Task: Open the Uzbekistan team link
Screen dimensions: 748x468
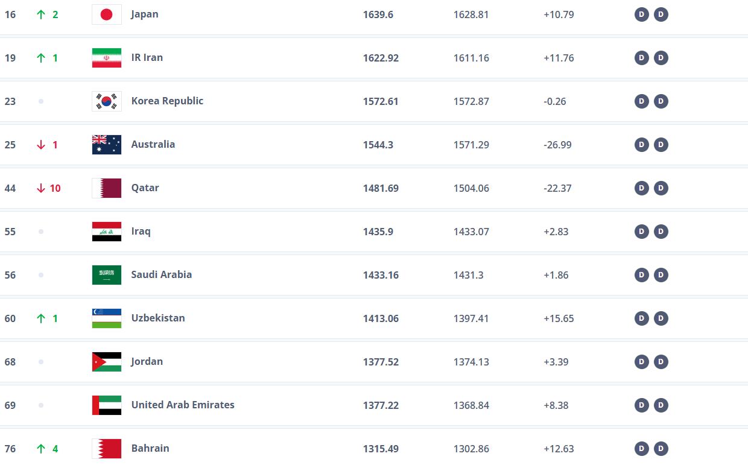Action: pyautogui.click(x=158, y=318)
